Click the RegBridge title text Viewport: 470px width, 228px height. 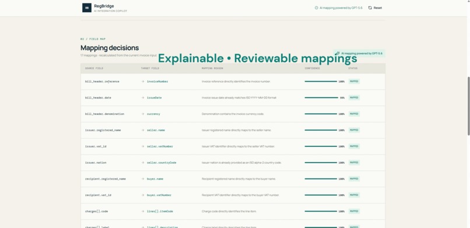coord(104,6)
